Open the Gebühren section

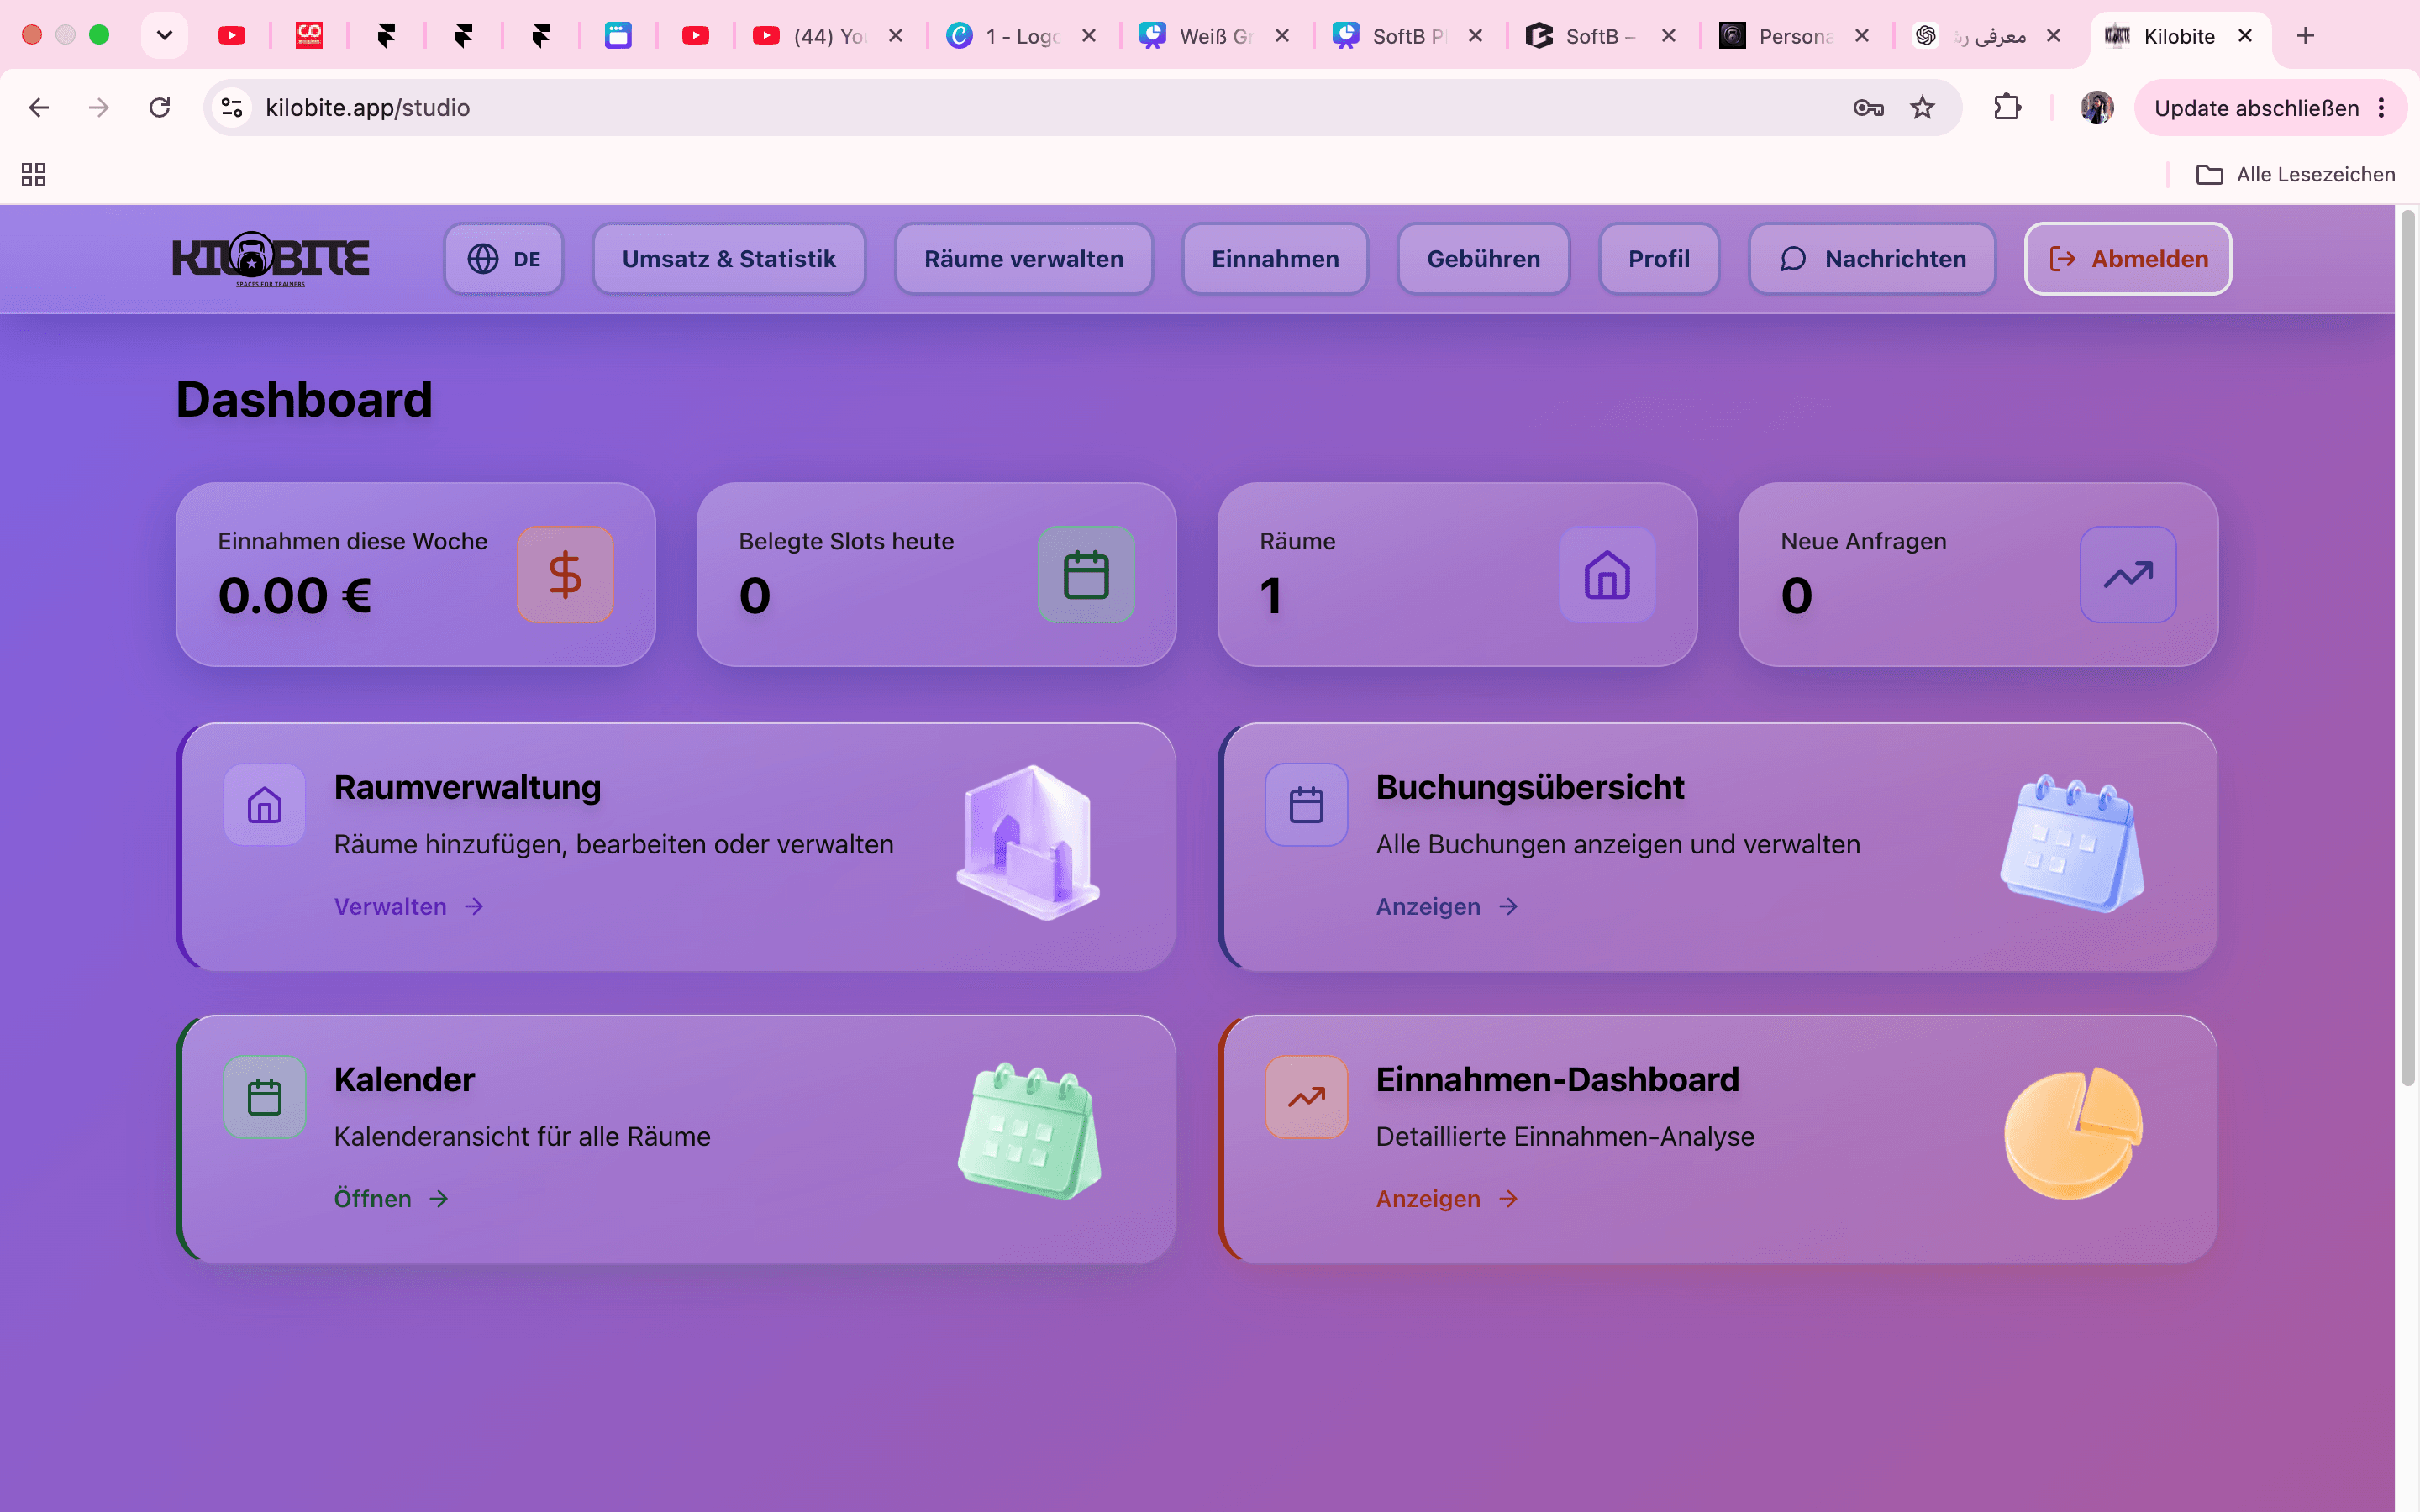point(1483,259)
